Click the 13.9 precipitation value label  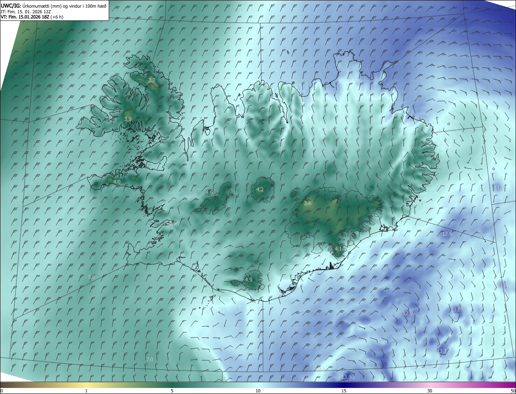347,377
